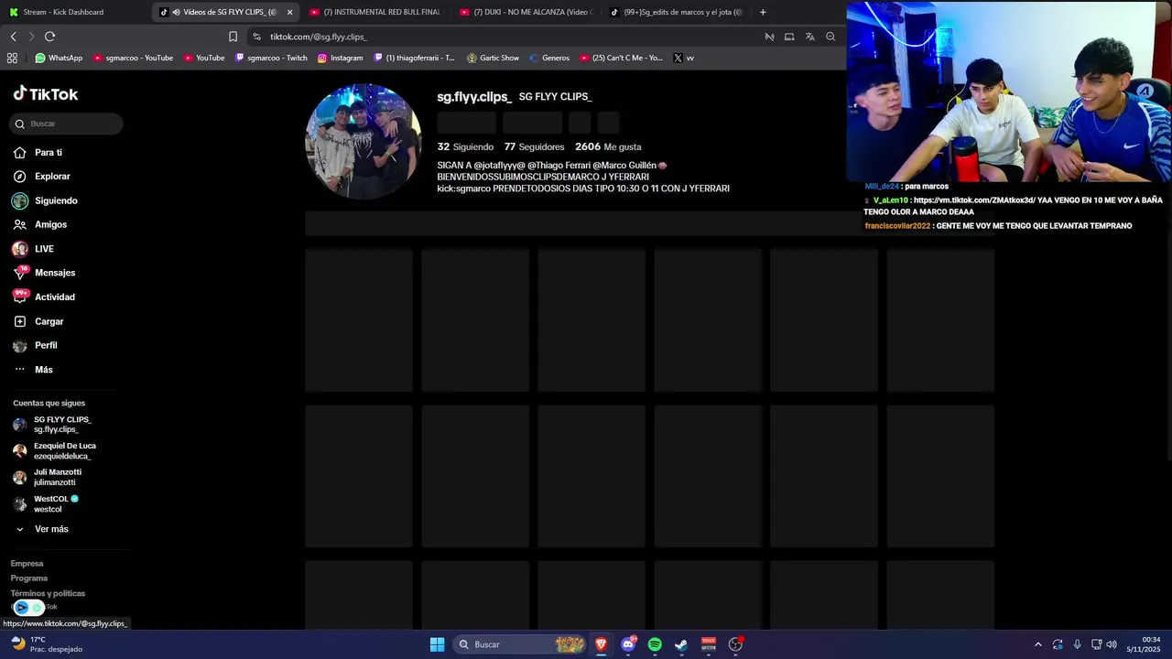Screen dimensions: 1172x659
Task: Click the cast media icon in address bar
Action: click(x=789, y=37)
